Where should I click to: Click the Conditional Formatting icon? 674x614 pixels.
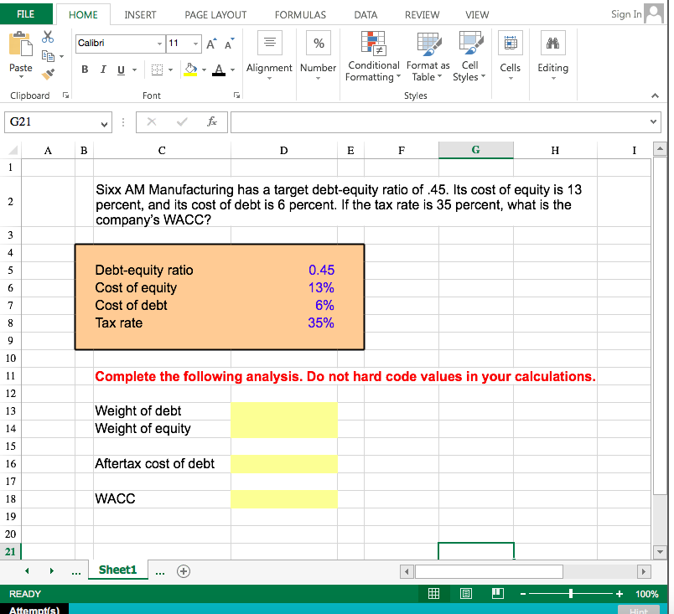(x=373, y=44)
